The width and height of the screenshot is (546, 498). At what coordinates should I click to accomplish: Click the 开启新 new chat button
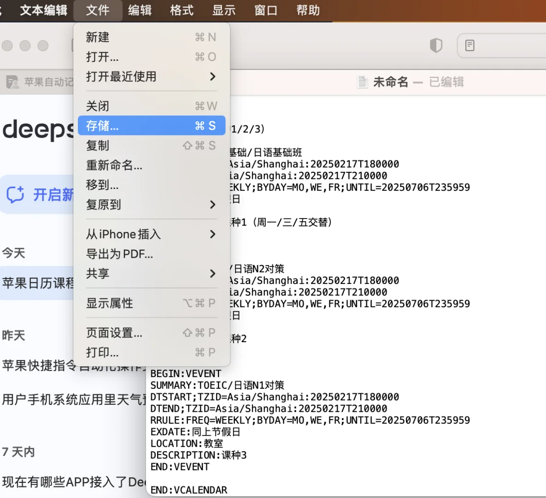coord(37,195)
